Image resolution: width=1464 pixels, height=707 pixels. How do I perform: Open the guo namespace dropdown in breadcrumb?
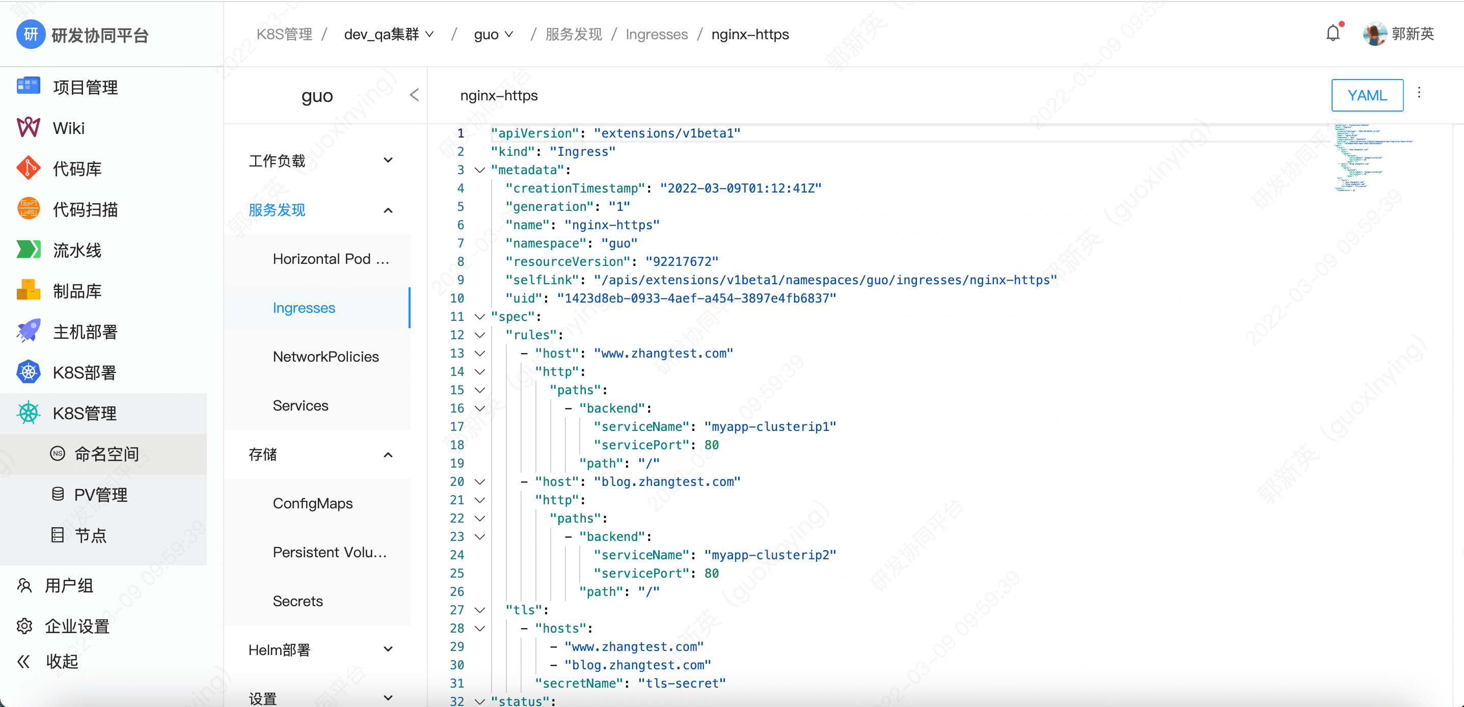coord(493,34)
